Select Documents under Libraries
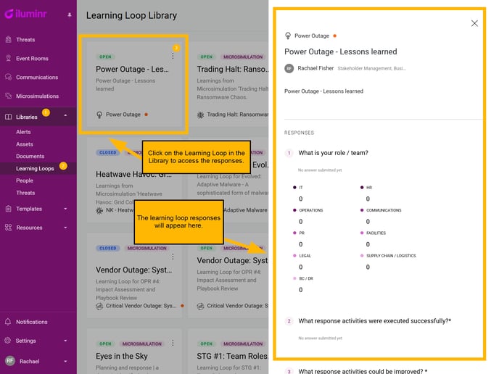Screen dimensions: 499x374 (x=30, y=156)
